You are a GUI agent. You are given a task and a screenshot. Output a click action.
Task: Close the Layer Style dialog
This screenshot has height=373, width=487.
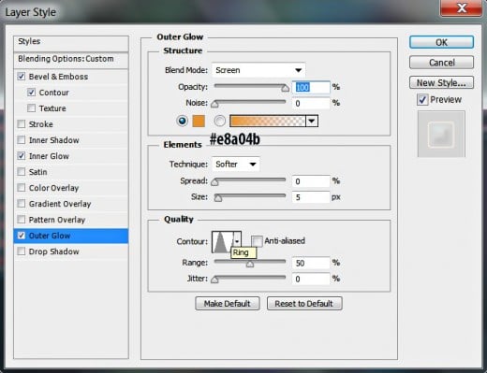tap(462, 7)
